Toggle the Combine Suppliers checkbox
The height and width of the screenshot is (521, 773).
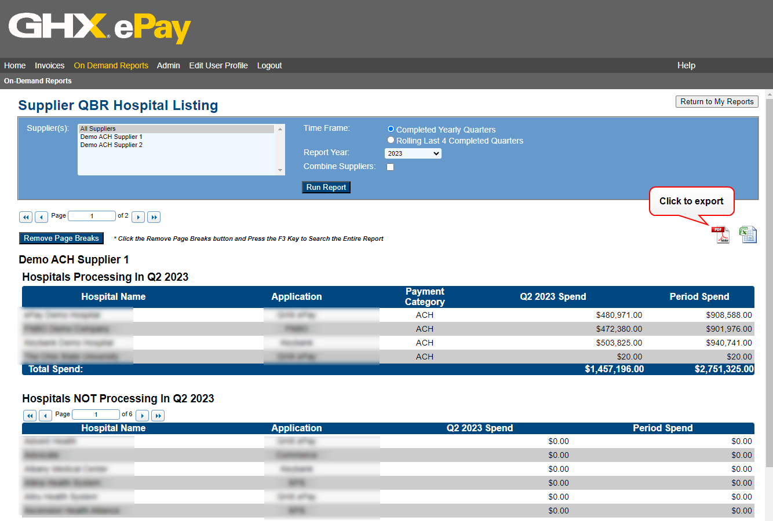pyautogui.click(x=390, y=167)
